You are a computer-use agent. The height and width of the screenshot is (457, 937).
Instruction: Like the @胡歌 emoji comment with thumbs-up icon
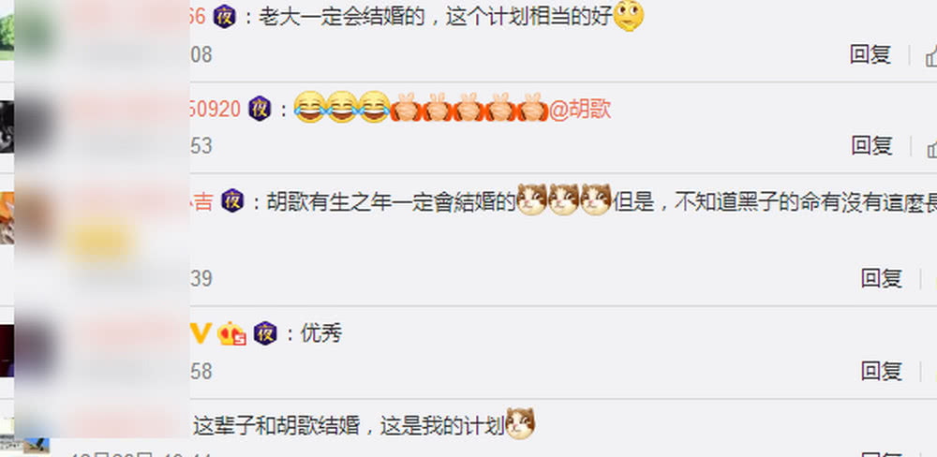click(x=931, y=146)
